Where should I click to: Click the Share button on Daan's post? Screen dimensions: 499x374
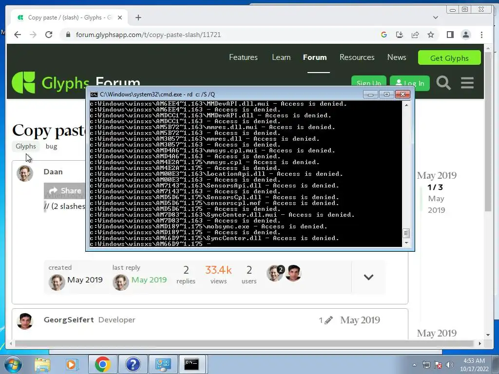click(x=65, y=190)
